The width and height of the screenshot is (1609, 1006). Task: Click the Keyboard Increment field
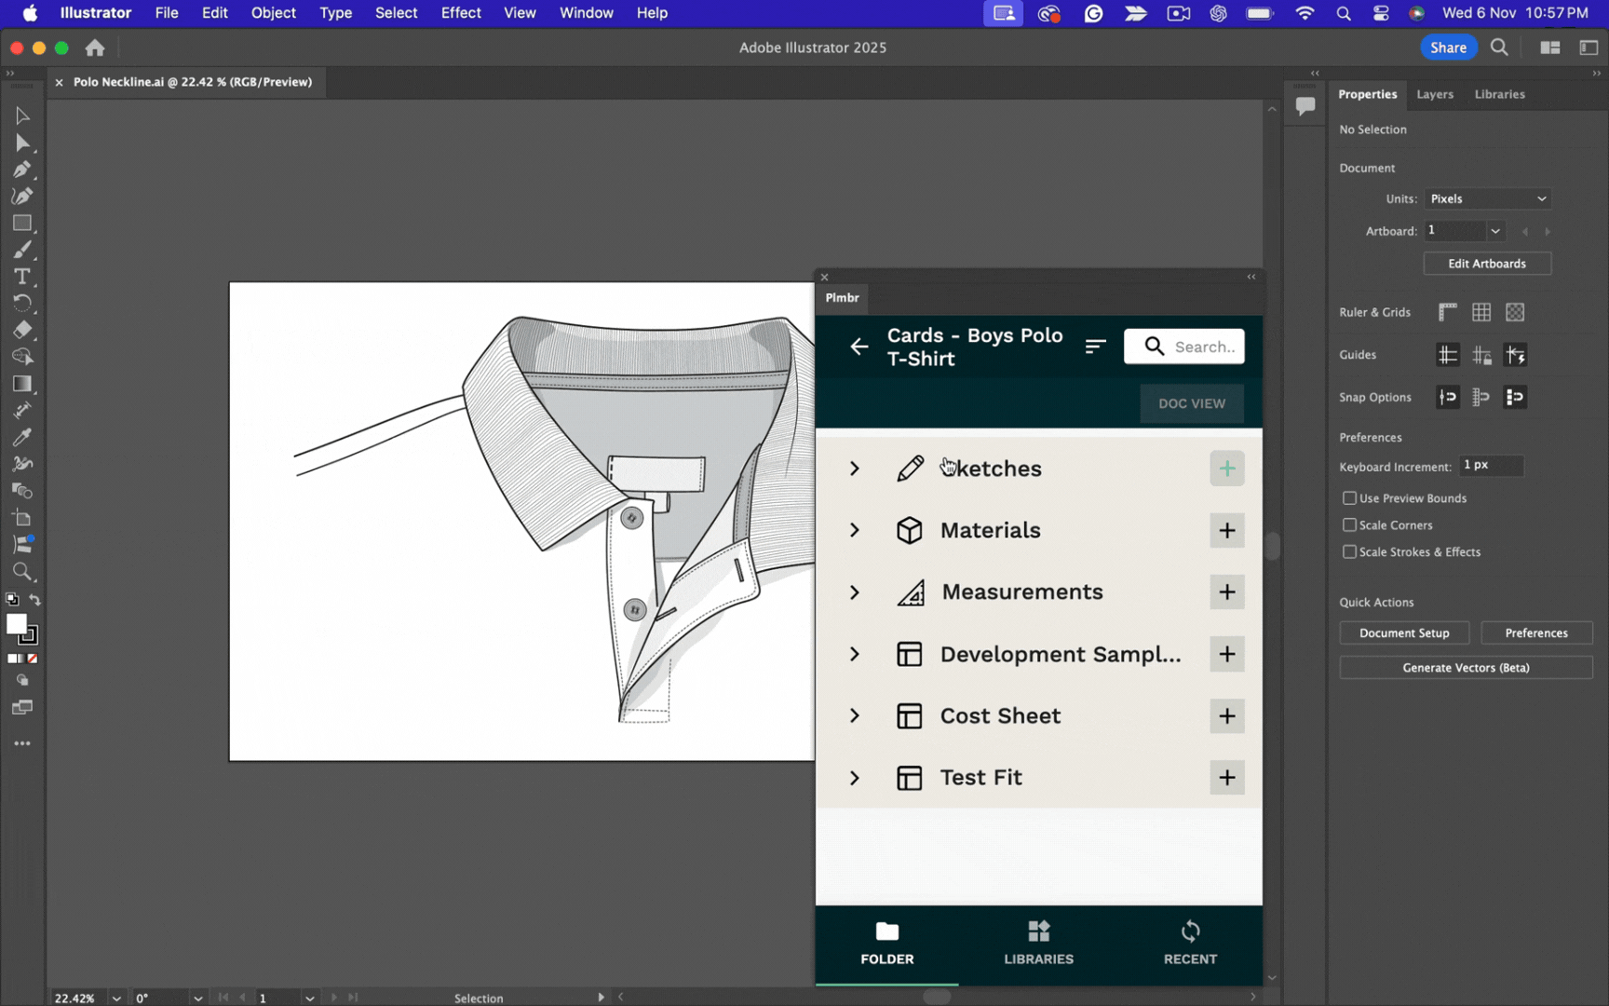(x=1492, y=465)
